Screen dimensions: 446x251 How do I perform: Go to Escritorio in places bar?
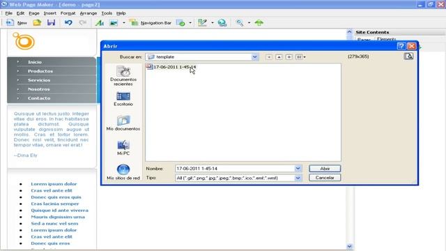[123, 99]
